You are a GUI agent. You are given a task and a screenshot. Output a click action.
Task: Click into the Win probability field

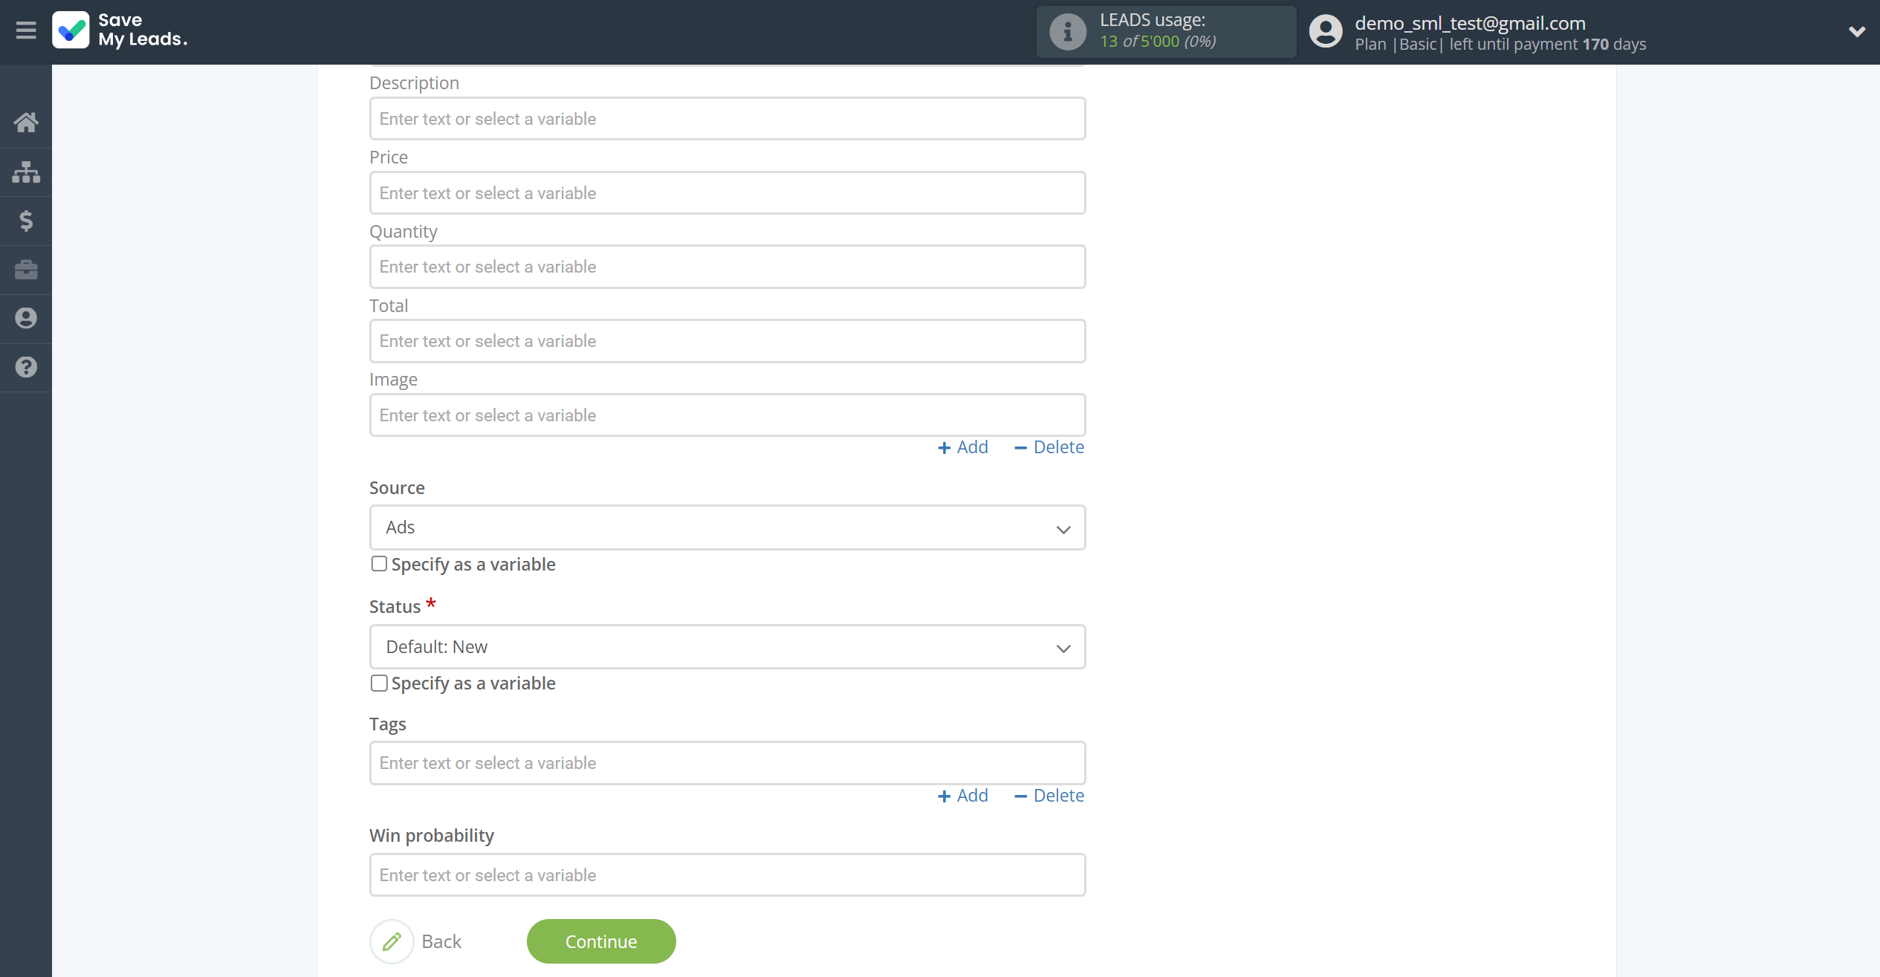727,875
